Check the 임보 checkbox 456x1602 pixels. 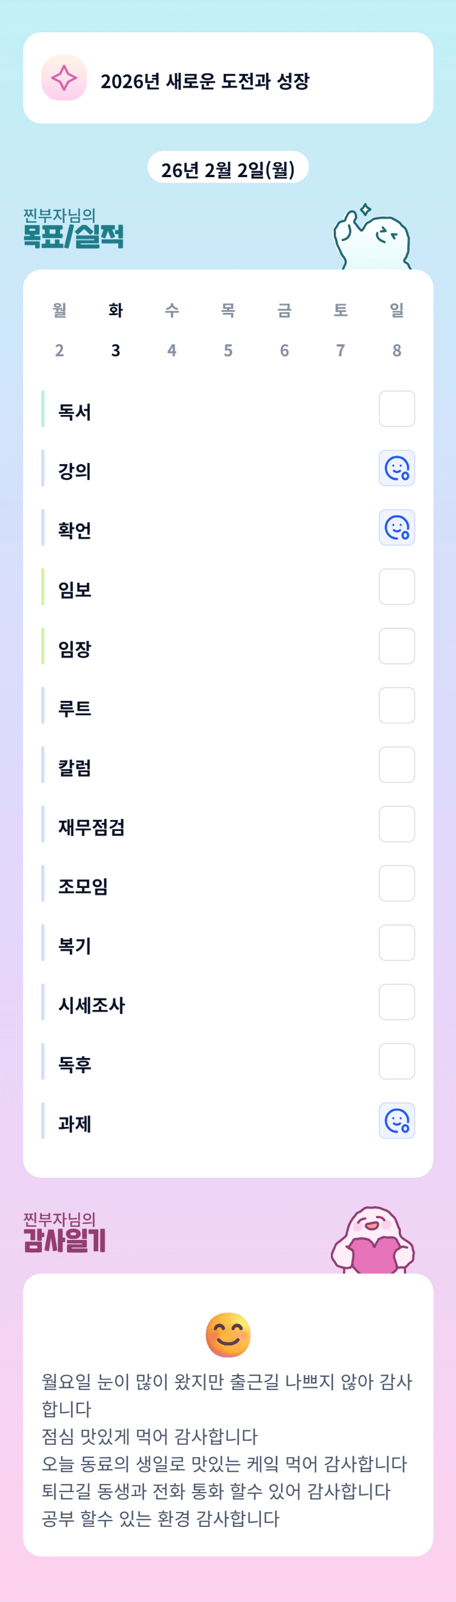click(x=396, y=587)
